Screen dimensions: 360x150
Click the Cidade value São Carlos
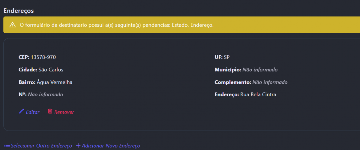[x=51, y=70]
